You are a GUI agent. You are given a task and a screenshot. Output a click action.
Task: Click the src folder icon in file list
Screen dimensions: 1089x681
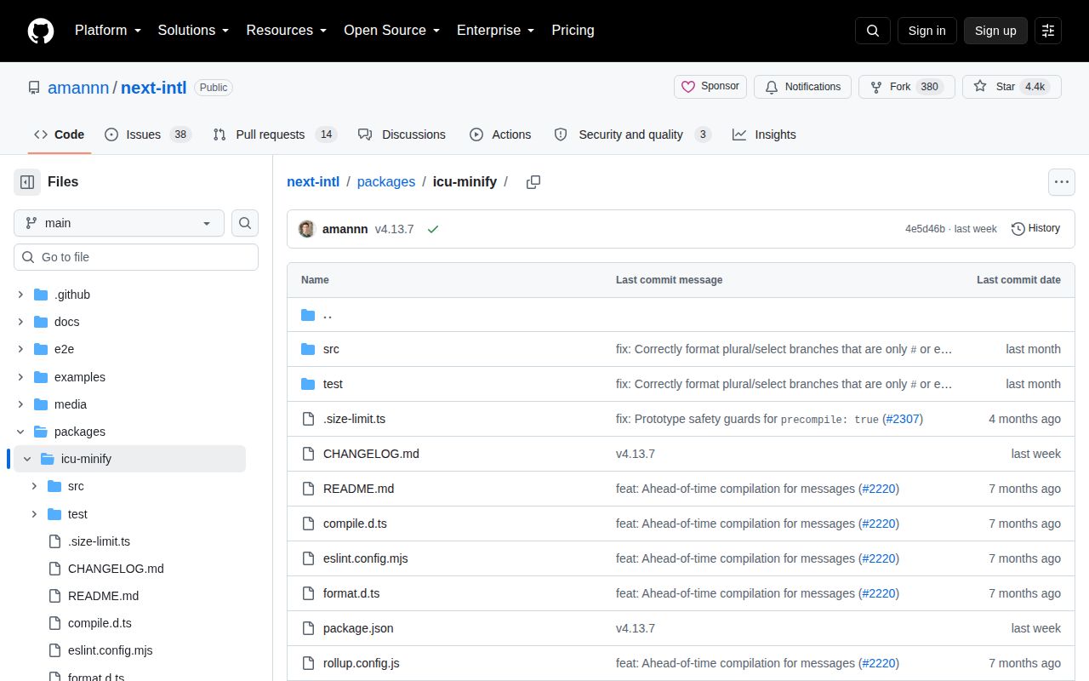click(308, 349)
